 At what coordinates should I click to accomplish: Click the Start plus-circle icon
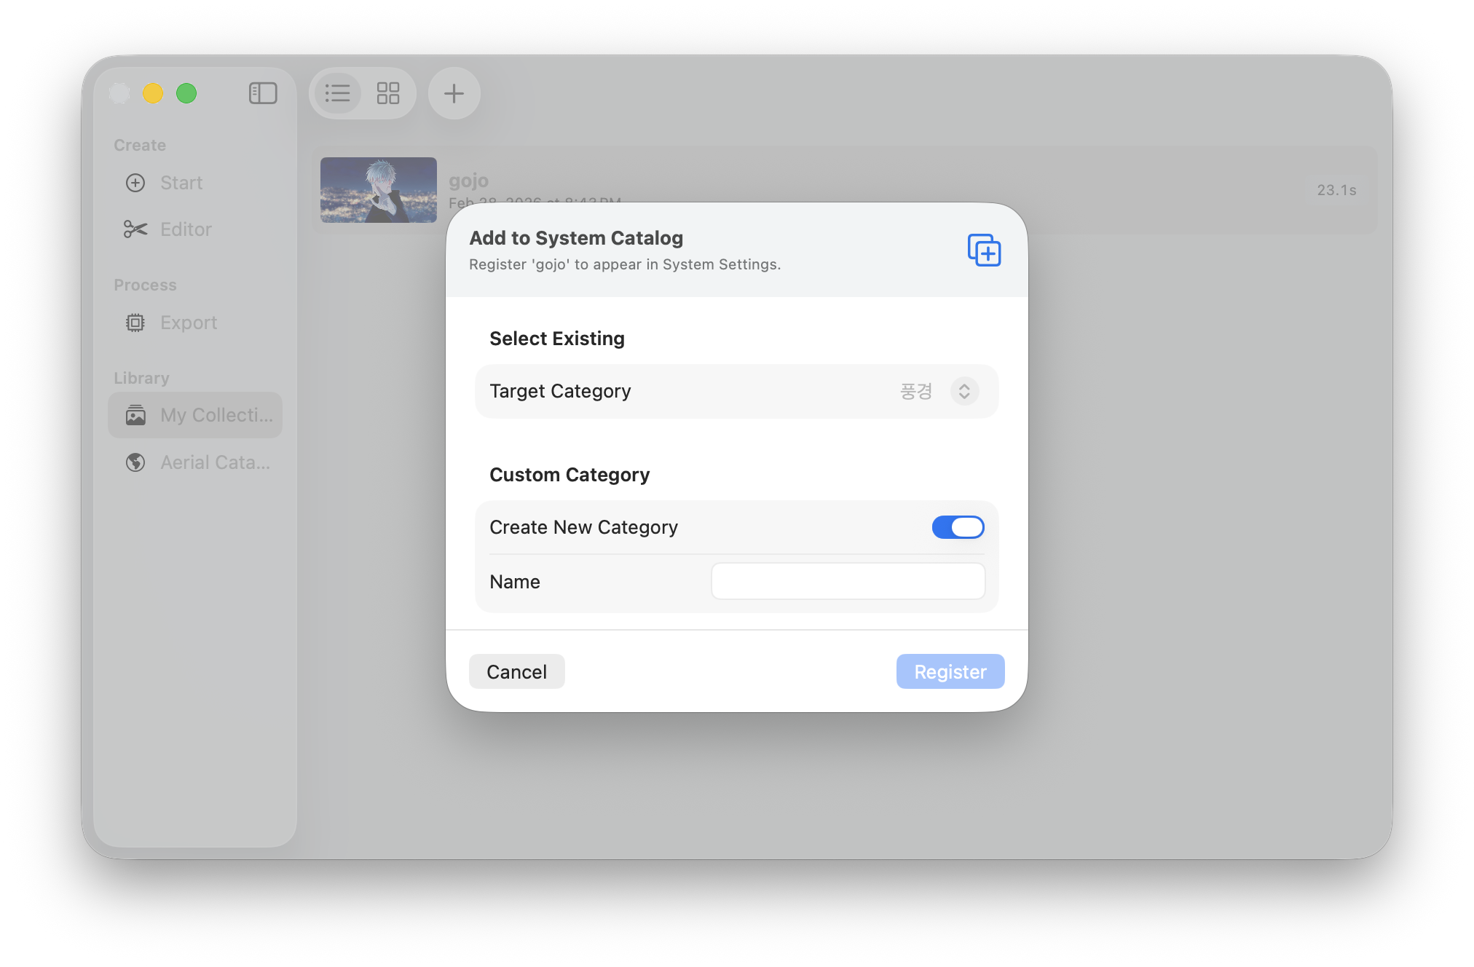135,183
